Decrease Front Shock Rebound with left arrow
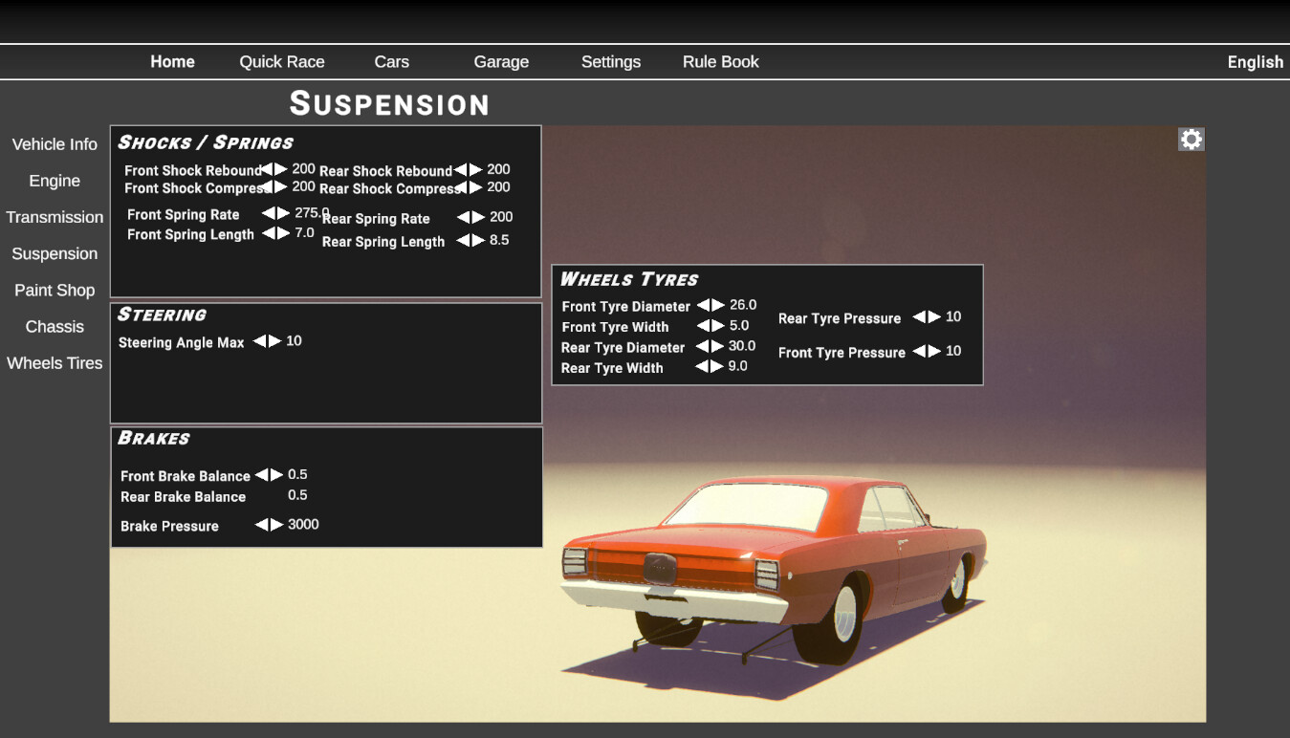The height and width of the screenshot is (738, 1290). coord(267,169)
